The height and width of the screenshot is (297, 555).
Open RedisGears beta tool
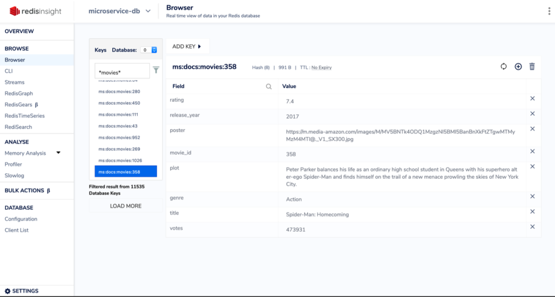click(x=21, y=105)
